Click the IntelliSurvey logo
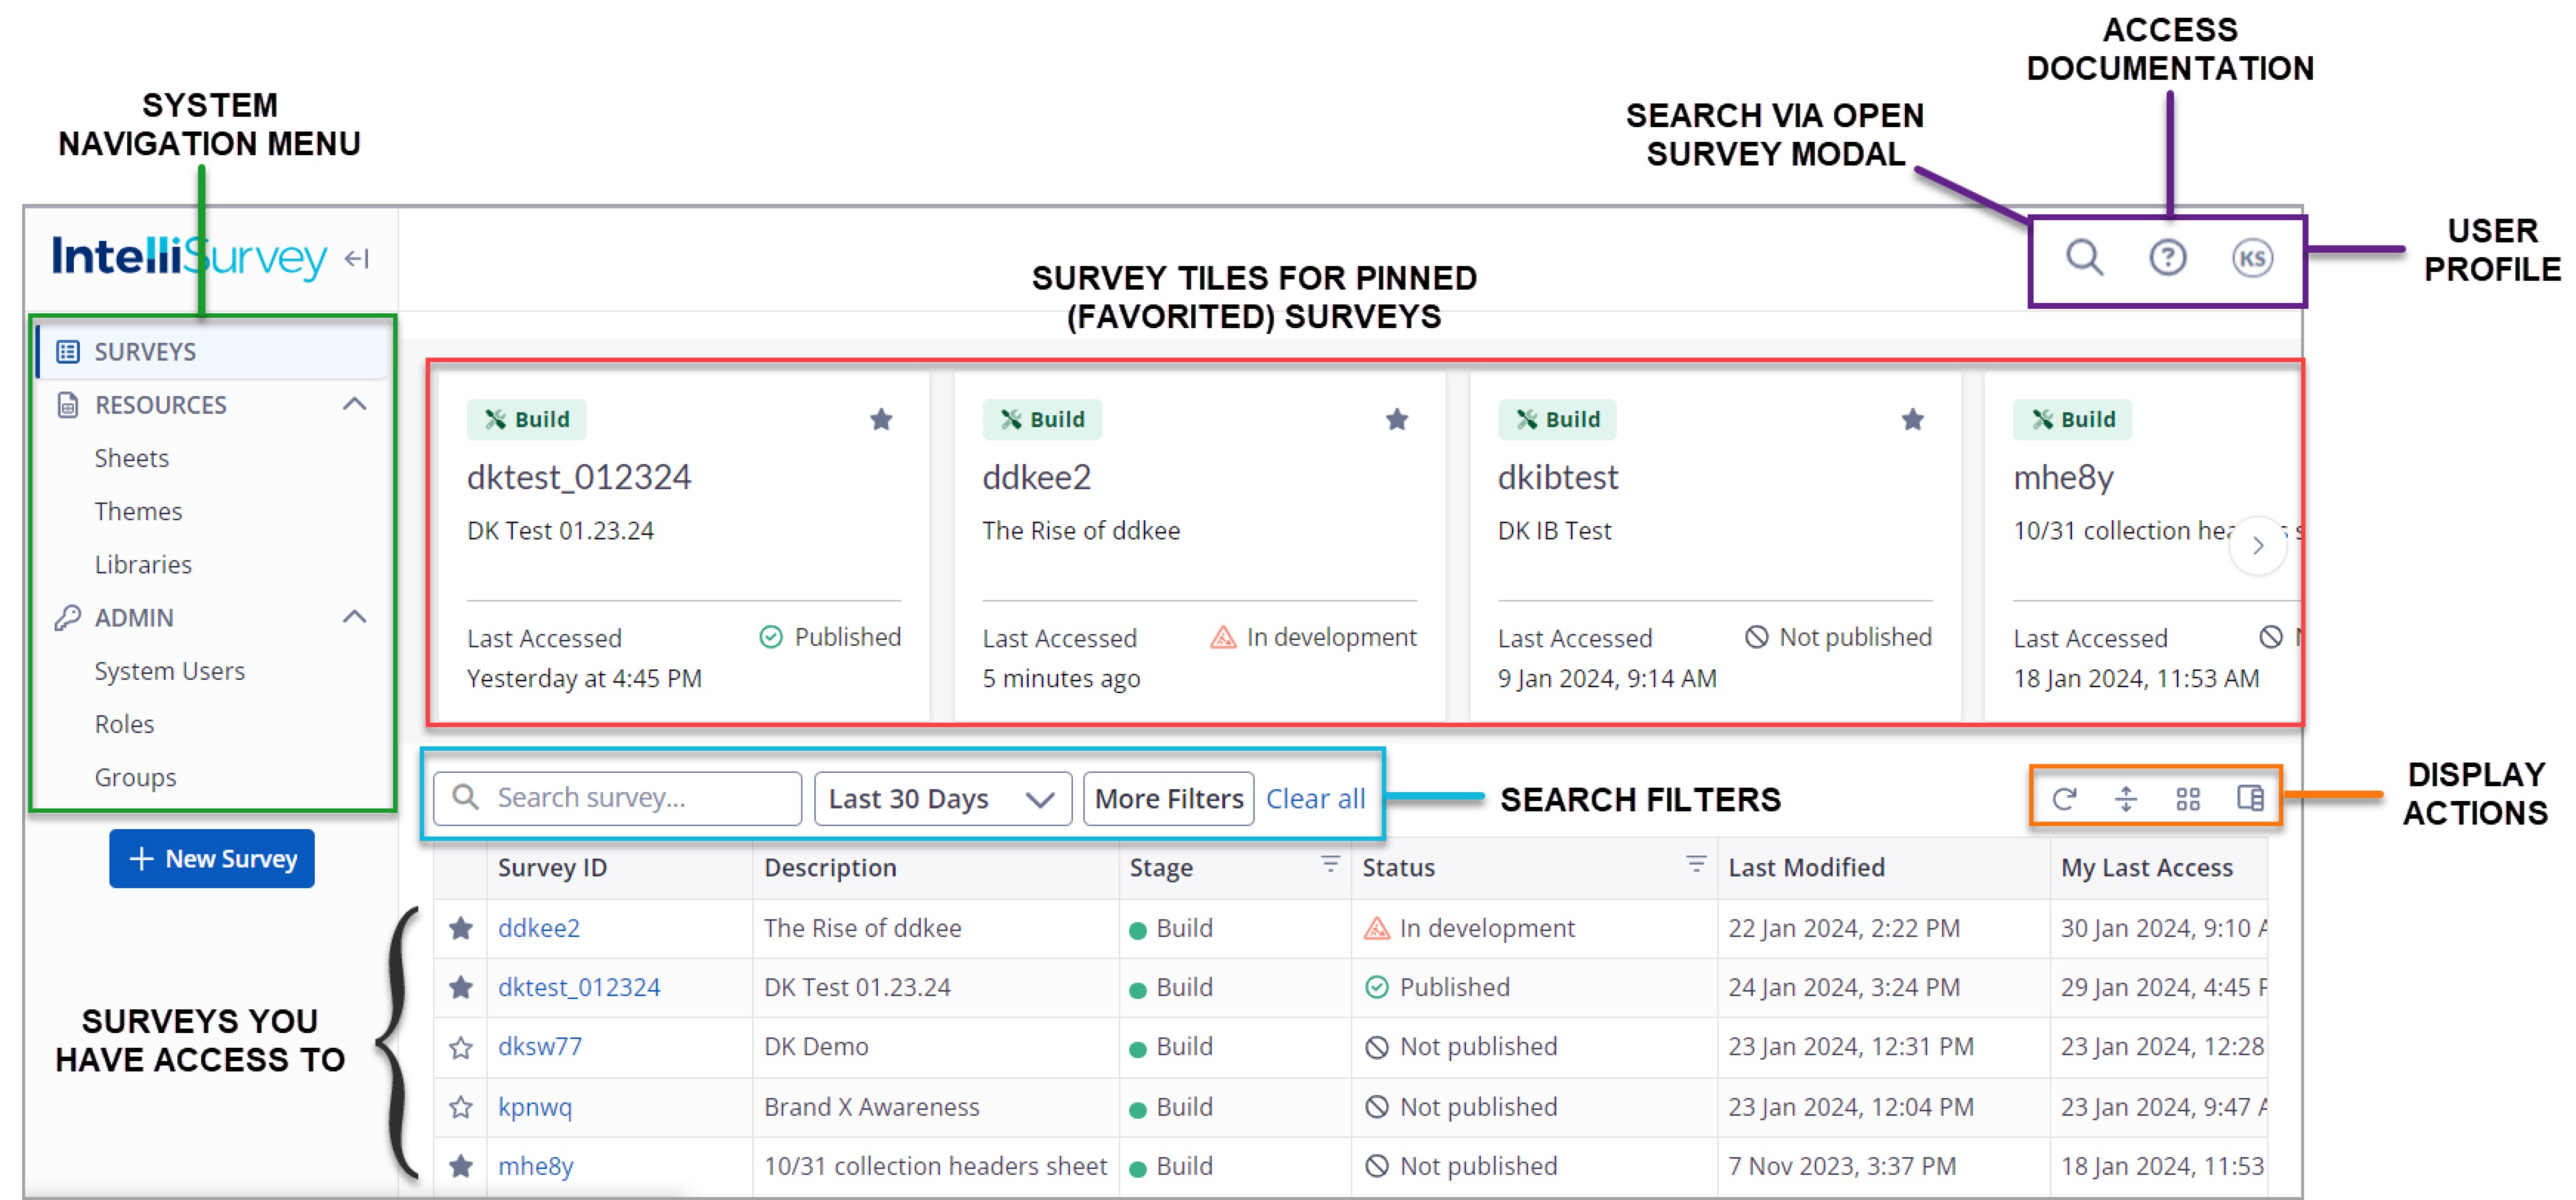 click(190, 257)
